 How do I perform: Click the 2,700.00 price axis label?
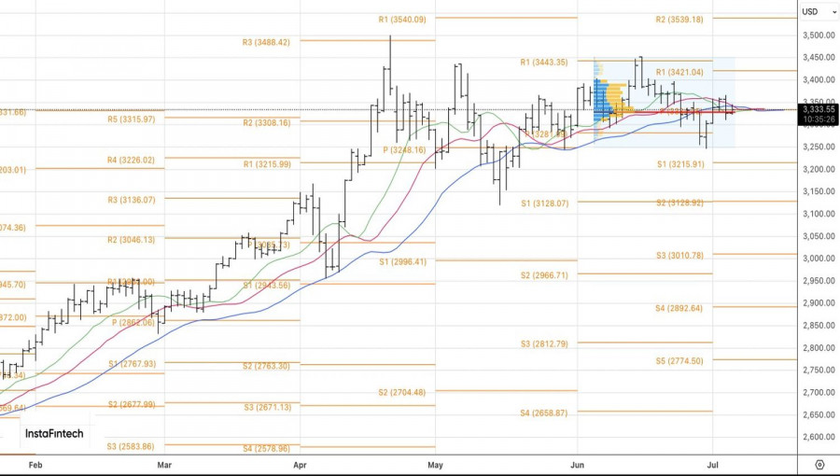click(819, 393)
